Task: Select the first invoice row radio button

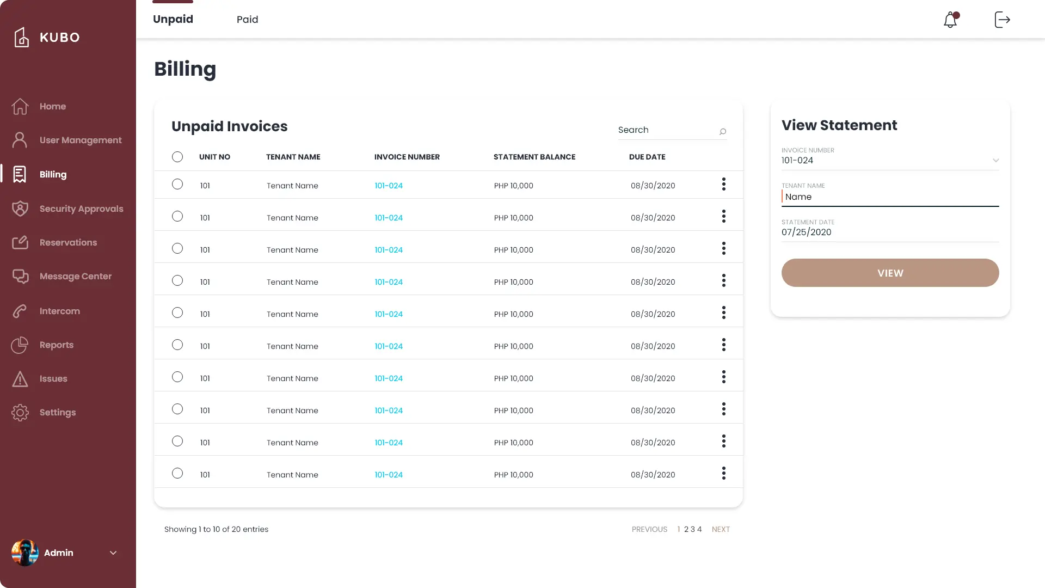Action: [177, 185]
